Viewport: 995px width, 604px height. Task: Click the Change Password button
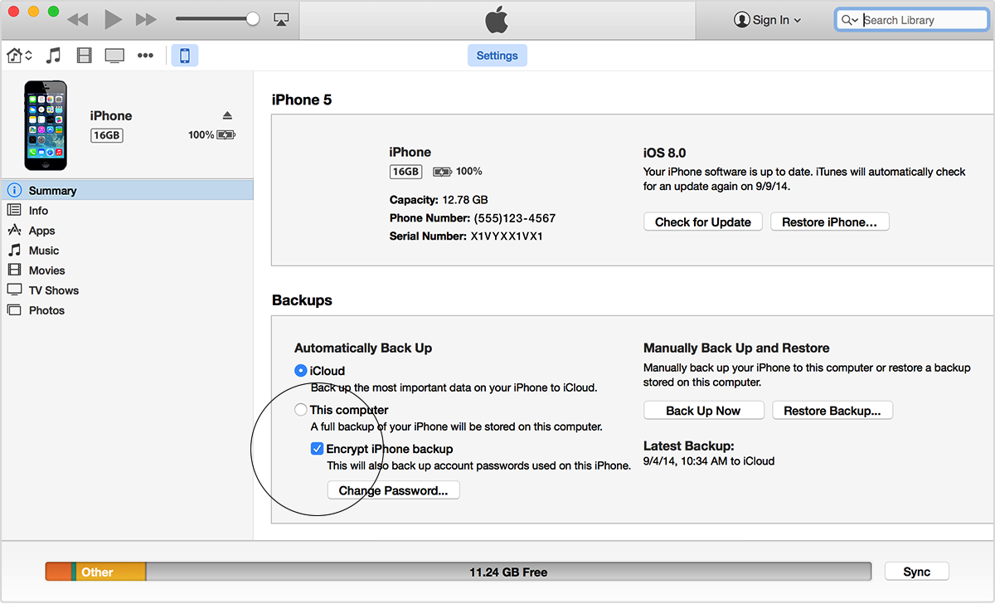pyautogui.click(x=394, y=490)
